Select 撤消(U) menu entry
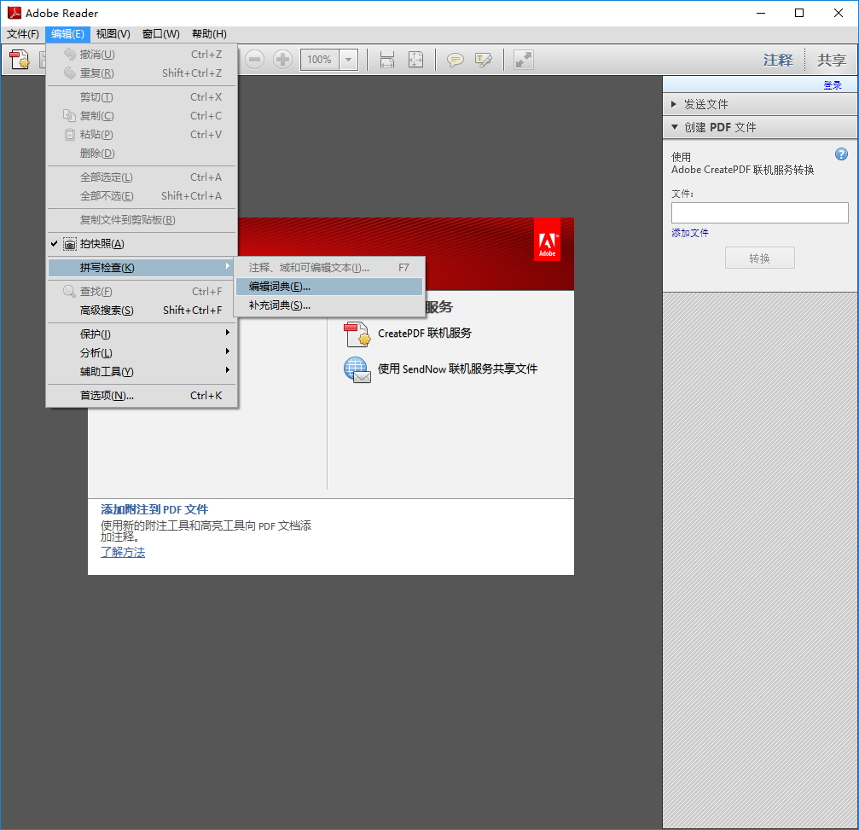The width and height of the screenshot is (859, 830). (142, 55)
